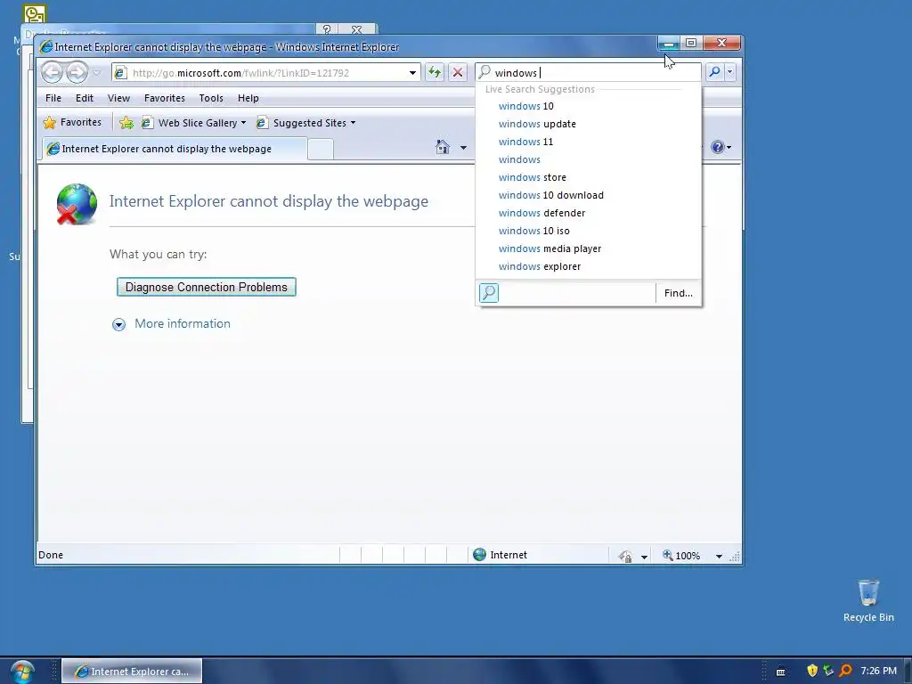912x684 pixels.
Task: Click the Back navigation arrow
Action: 53,73
